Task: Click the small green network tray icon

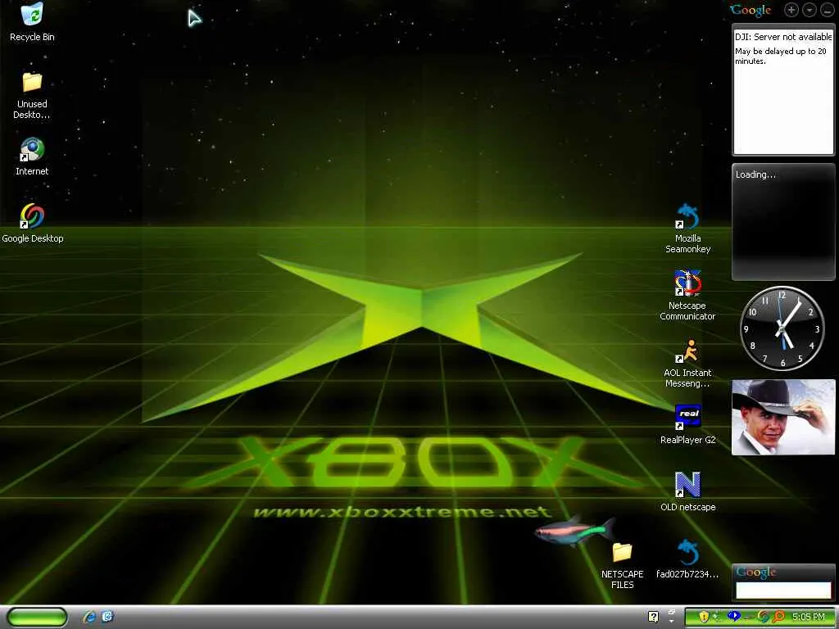Action: point(717,618)
